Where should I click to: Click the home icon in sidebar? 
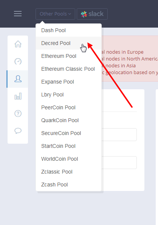(18, 44)
